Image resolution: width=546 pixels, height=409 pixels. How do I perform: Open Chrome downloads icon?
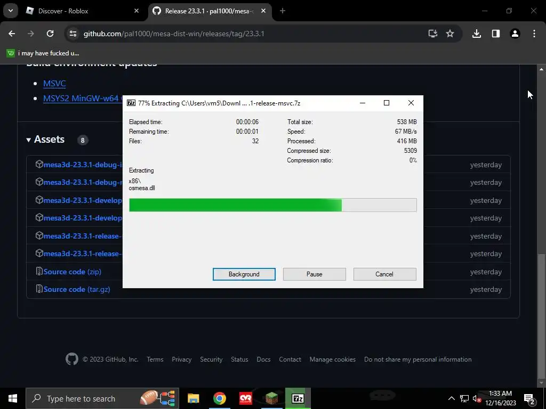tap(477, 34)
